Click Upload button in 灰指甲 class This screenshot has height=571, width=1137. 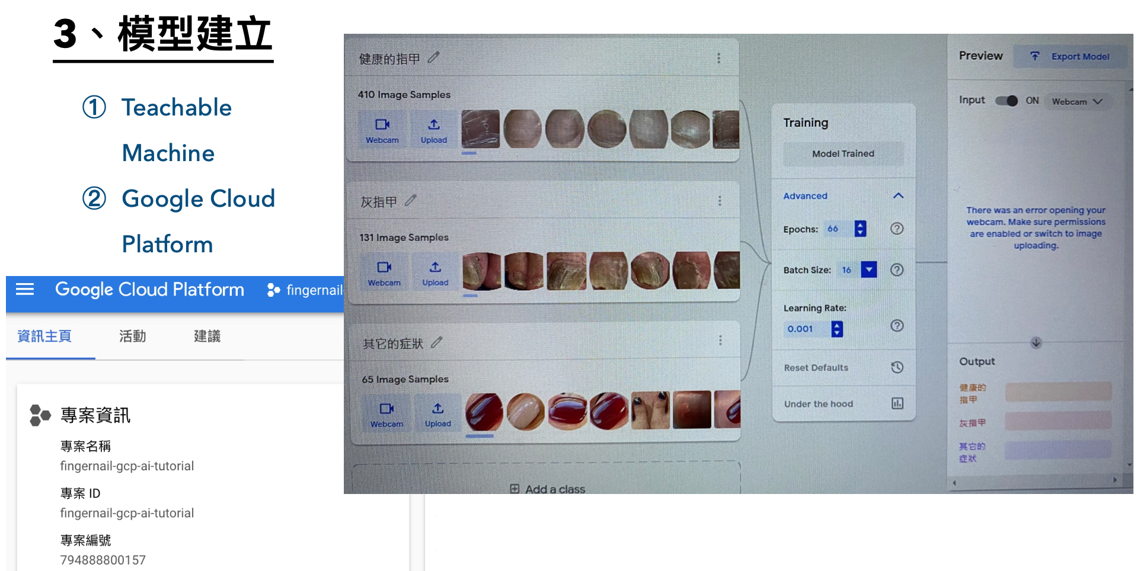click(x=435, y=273)
